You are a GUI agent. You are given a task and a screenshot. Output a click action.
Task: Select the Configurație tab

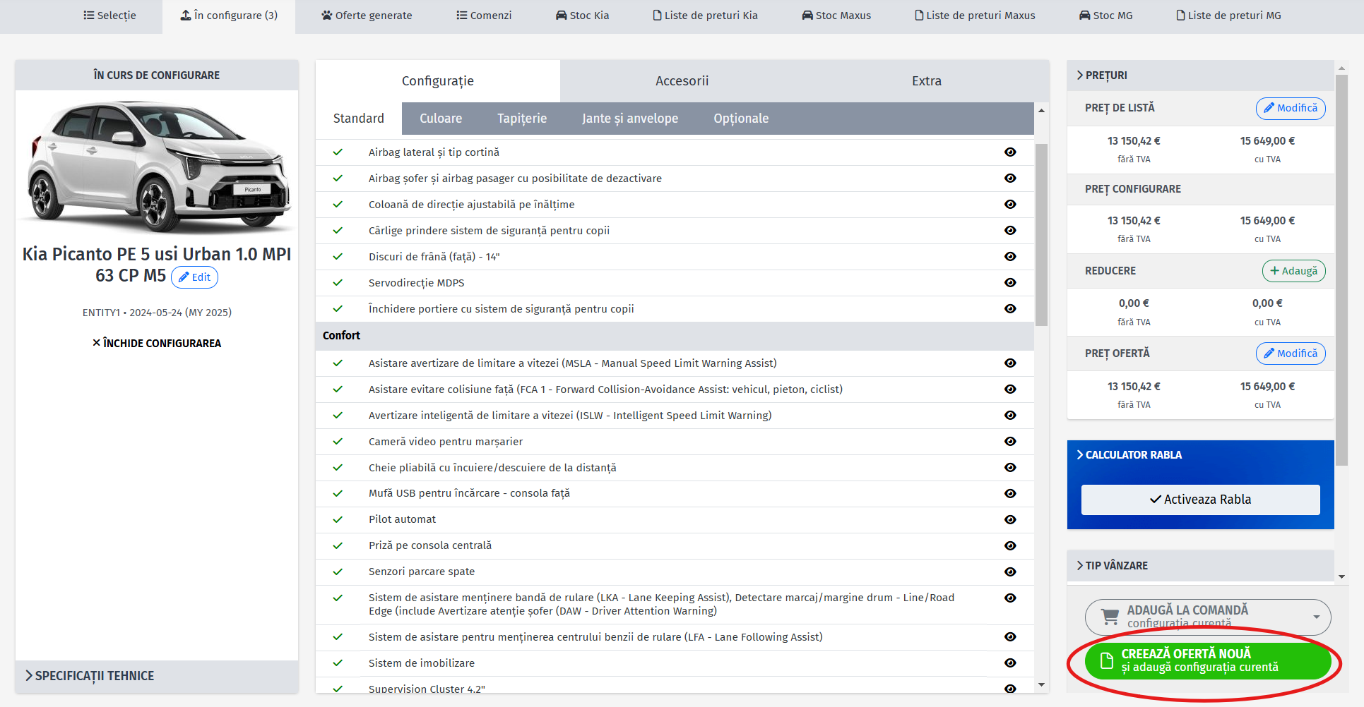tap(438, 81)
